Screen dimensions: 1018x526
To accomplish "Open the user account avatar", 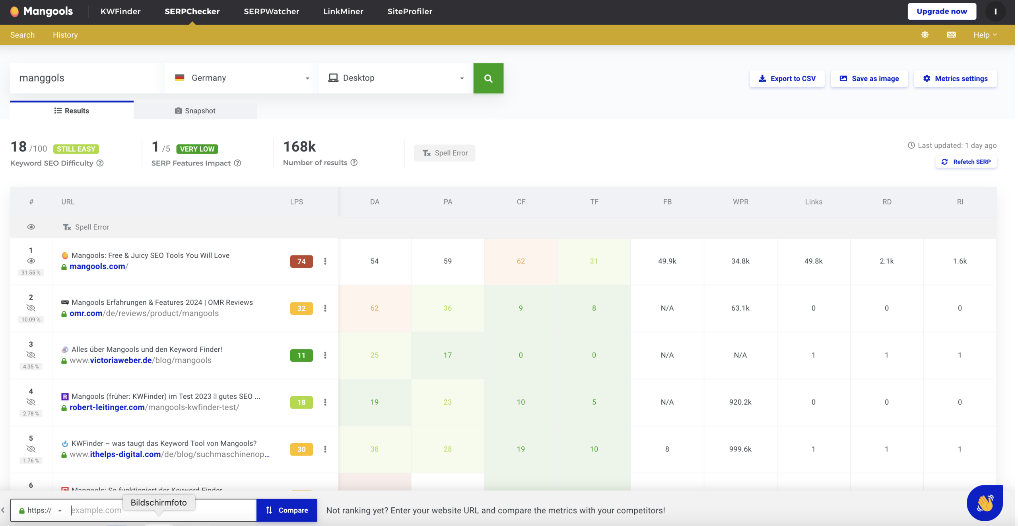I will click(995, 12).
